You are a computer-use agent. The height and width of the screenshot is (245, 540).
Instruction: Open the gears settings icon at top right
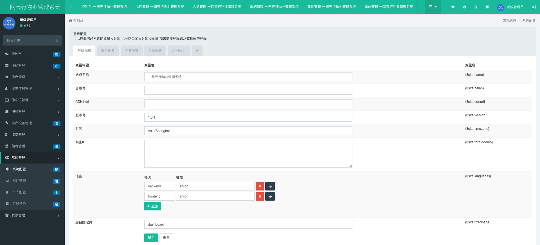point(534,7)
